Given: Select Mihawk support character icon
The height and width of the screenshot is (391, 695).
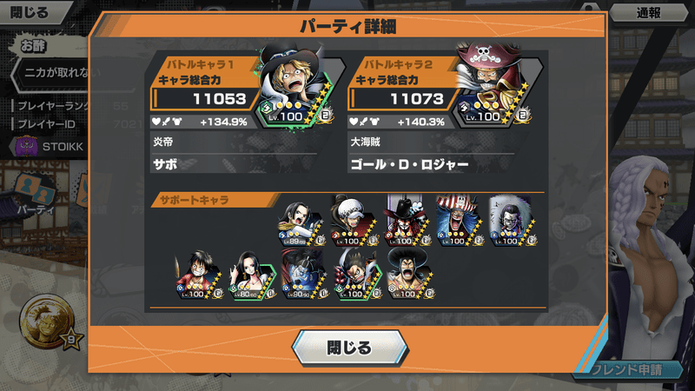Looking at the screenshot, I should pos(407,221).
